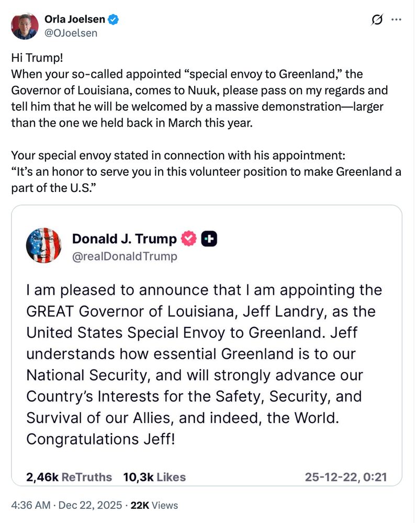Click Orla Joelsen's blue verified badge
This screenshot has height=523, width=416.
[x=114, y=19]
